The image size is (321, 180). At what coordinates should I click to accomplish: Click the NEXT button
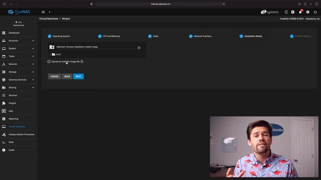[x=78, y=76]
